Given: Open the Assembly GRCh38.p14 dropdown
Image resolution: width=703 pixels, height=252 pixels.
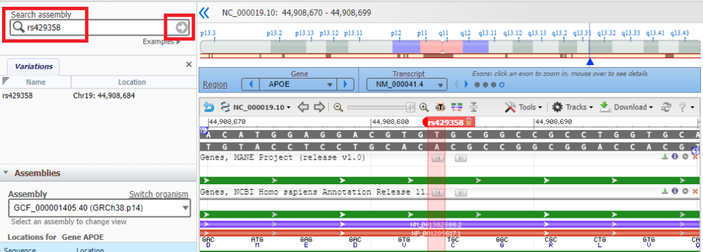Looking at the screenshot, I should point(100,208).
